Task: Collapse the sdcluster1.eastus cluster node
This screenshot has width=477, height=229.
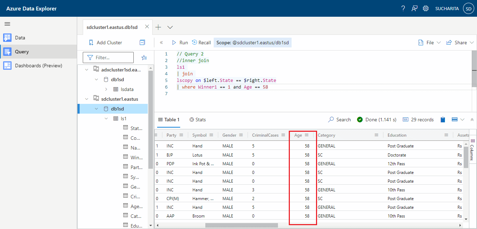Action: point(86,99)
